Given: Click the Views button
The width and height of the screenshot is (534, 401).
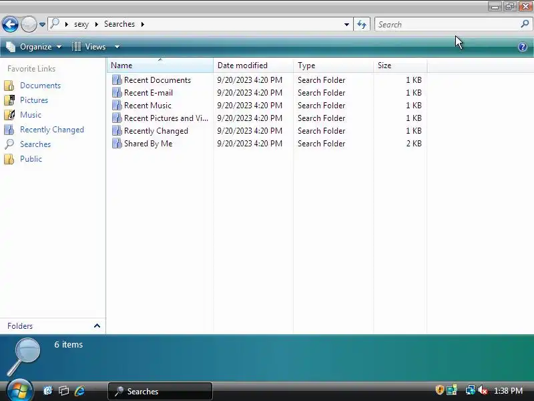Looking at the screenshot, I should pos(89,47).
